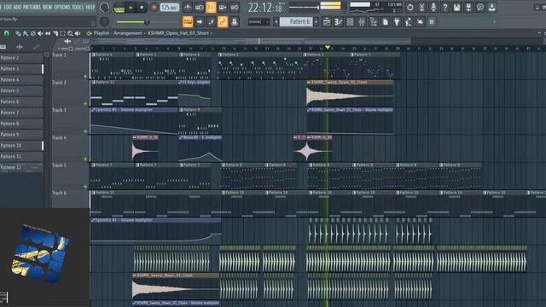Viewport: 546px width, 307px height.
Task: Select the playlist zoom tool icon
Action: coord(70,33)
